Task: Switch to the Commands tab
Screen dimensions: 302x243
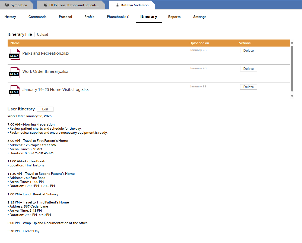Action: (37, 17)
